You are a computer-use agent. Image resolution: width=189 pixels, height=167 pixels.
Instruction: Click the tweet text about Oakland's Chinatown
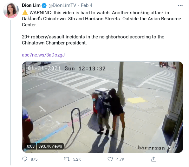[x=101, y=19]
